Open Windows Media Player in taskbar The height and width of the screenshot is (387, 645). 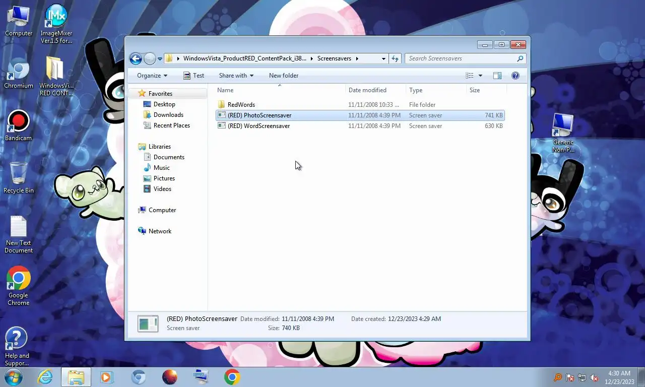point(107,377)
